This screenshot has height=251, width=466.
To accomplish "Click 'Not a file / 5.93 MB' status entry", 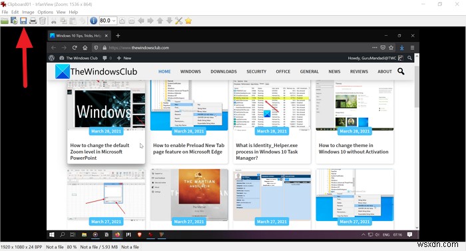I will pos(99,247).
